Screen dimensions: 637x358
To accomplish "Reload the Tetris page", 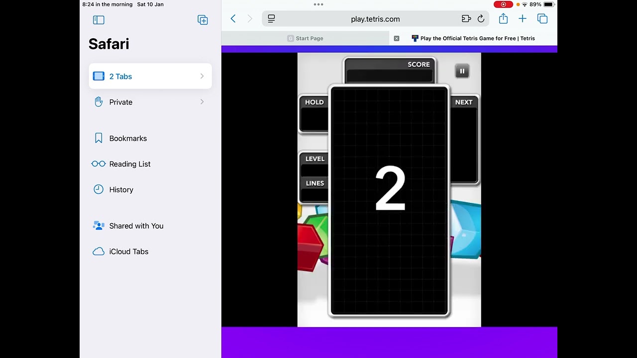I will 481,19.
